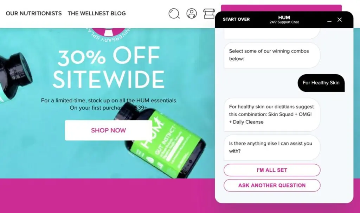Open THE WELLNEST BLOG menu item
This screenshot has width=360, height=213.
pyautogui.click(x=97, y=14)
